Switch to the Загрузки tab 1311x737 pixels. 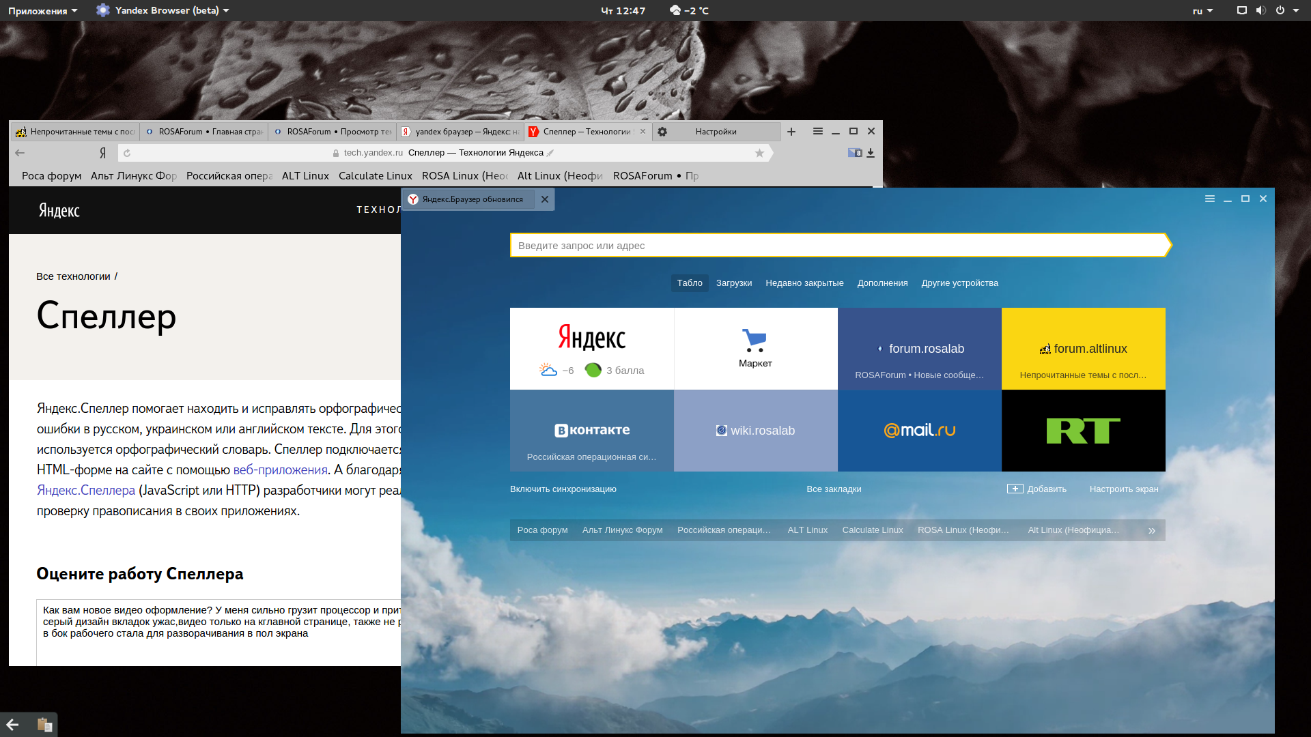click(733, 283)
